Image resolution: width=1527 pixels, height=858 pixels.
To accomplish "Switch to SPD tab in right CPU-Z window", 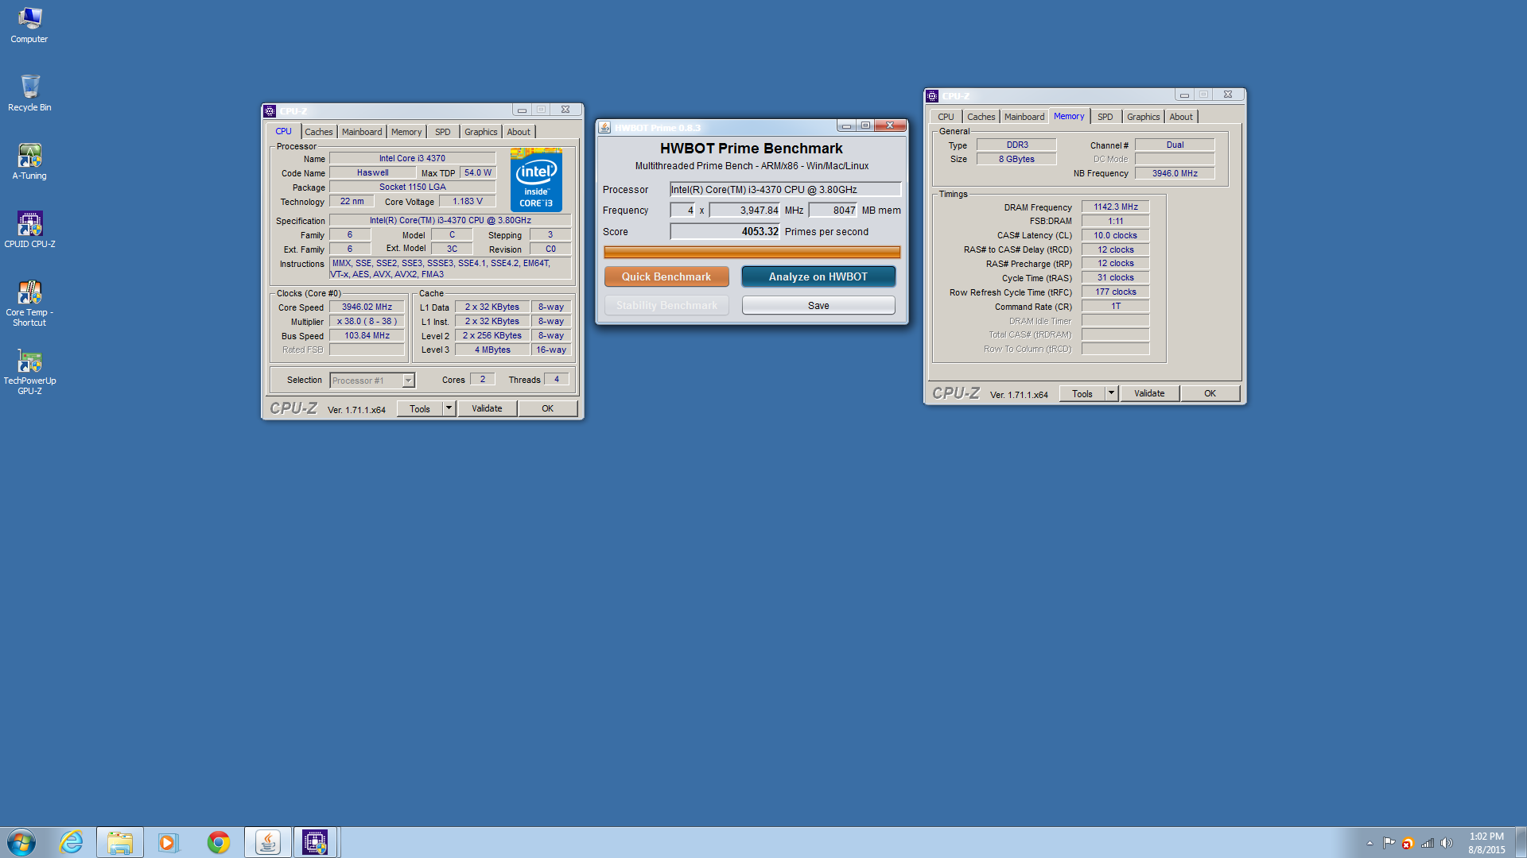I will [1105, 117].
